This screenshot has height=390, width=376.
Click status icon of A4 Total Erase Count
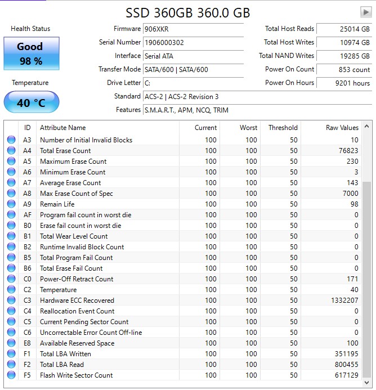pos(11,150)
